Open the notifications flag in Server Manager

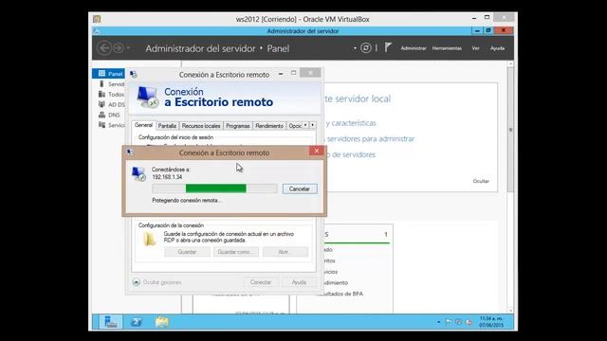point(388,47)
